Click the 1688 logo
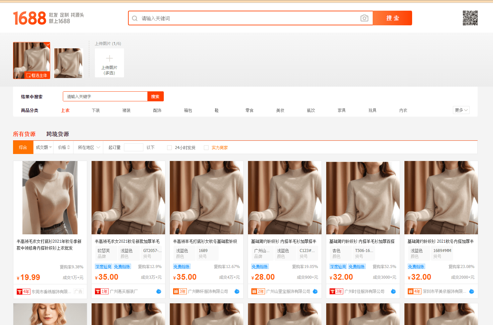This screenshot has height=325, width=493. (29, 18)
